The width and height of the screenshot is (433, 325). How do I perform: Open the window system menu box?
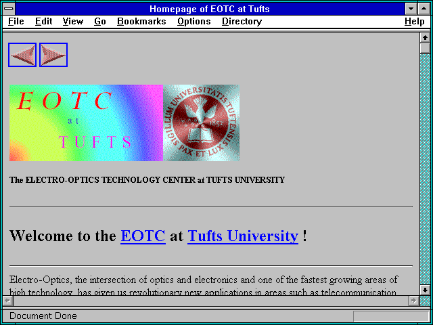(9, 9)
